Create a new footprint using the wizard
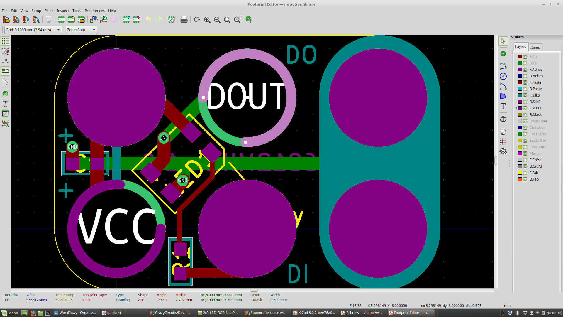The width and height of the screenshot is (563, 317). point(71,19)
